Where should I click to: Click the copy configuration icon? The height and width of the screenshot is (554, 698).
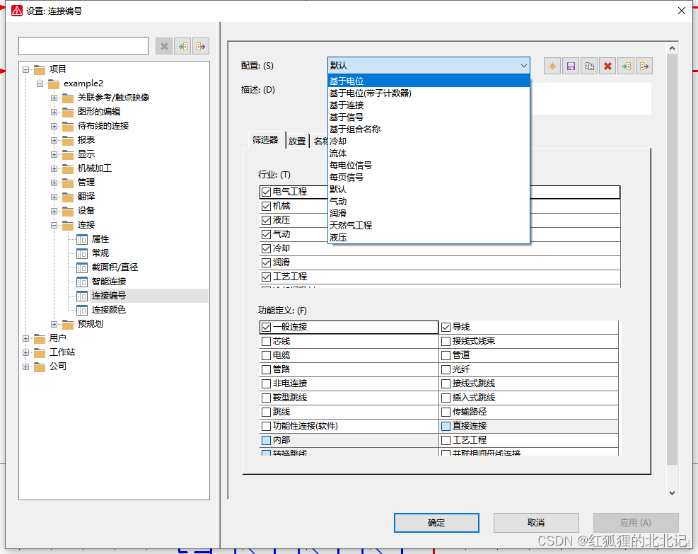click(x=589, y=66)
